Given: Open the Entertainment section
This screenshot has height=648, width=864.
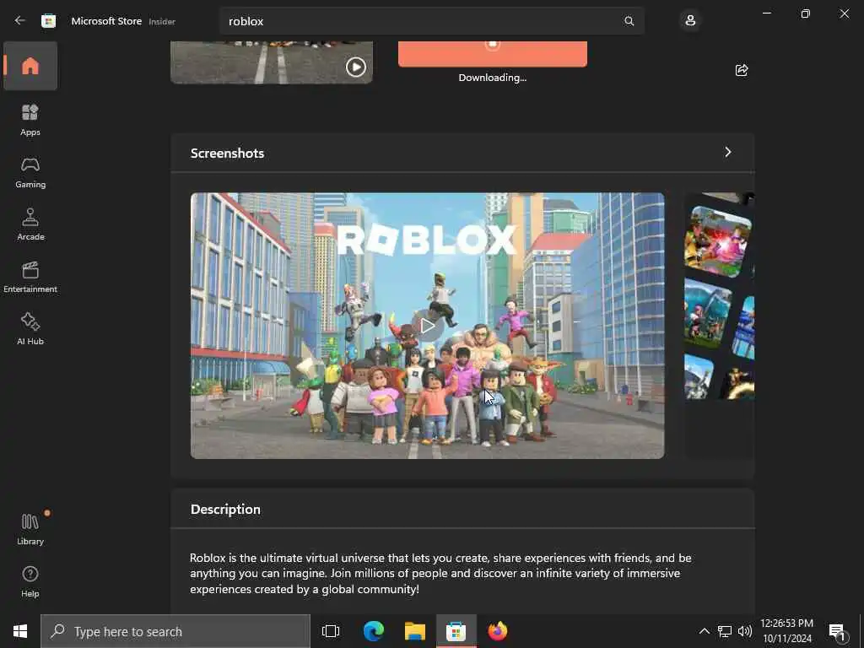Looking at the screenshot, I should tap(30, 277).
